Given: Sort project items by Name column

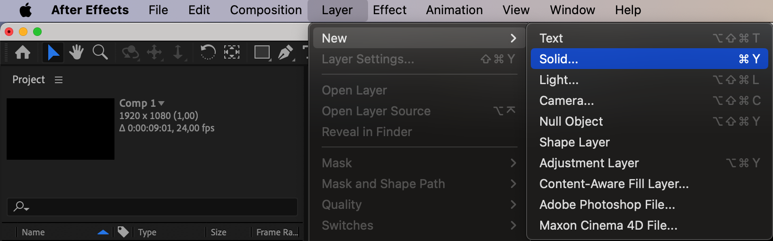Looking at the screenshot, I should point(33,232).
